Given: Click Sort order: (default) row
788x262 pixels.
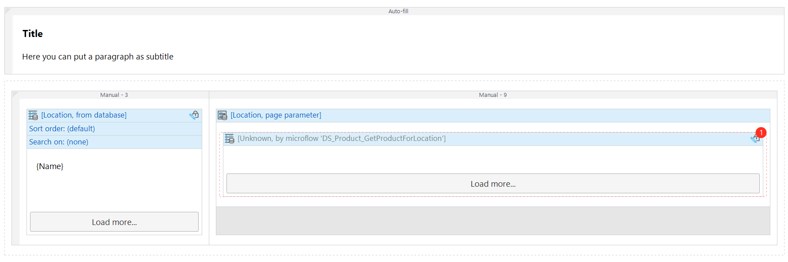Looking at the screenshot, I should (x=114, y=129).
